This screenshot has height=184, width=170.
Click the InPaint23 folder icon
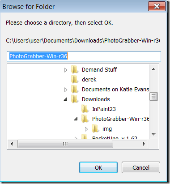click(85, 109)
